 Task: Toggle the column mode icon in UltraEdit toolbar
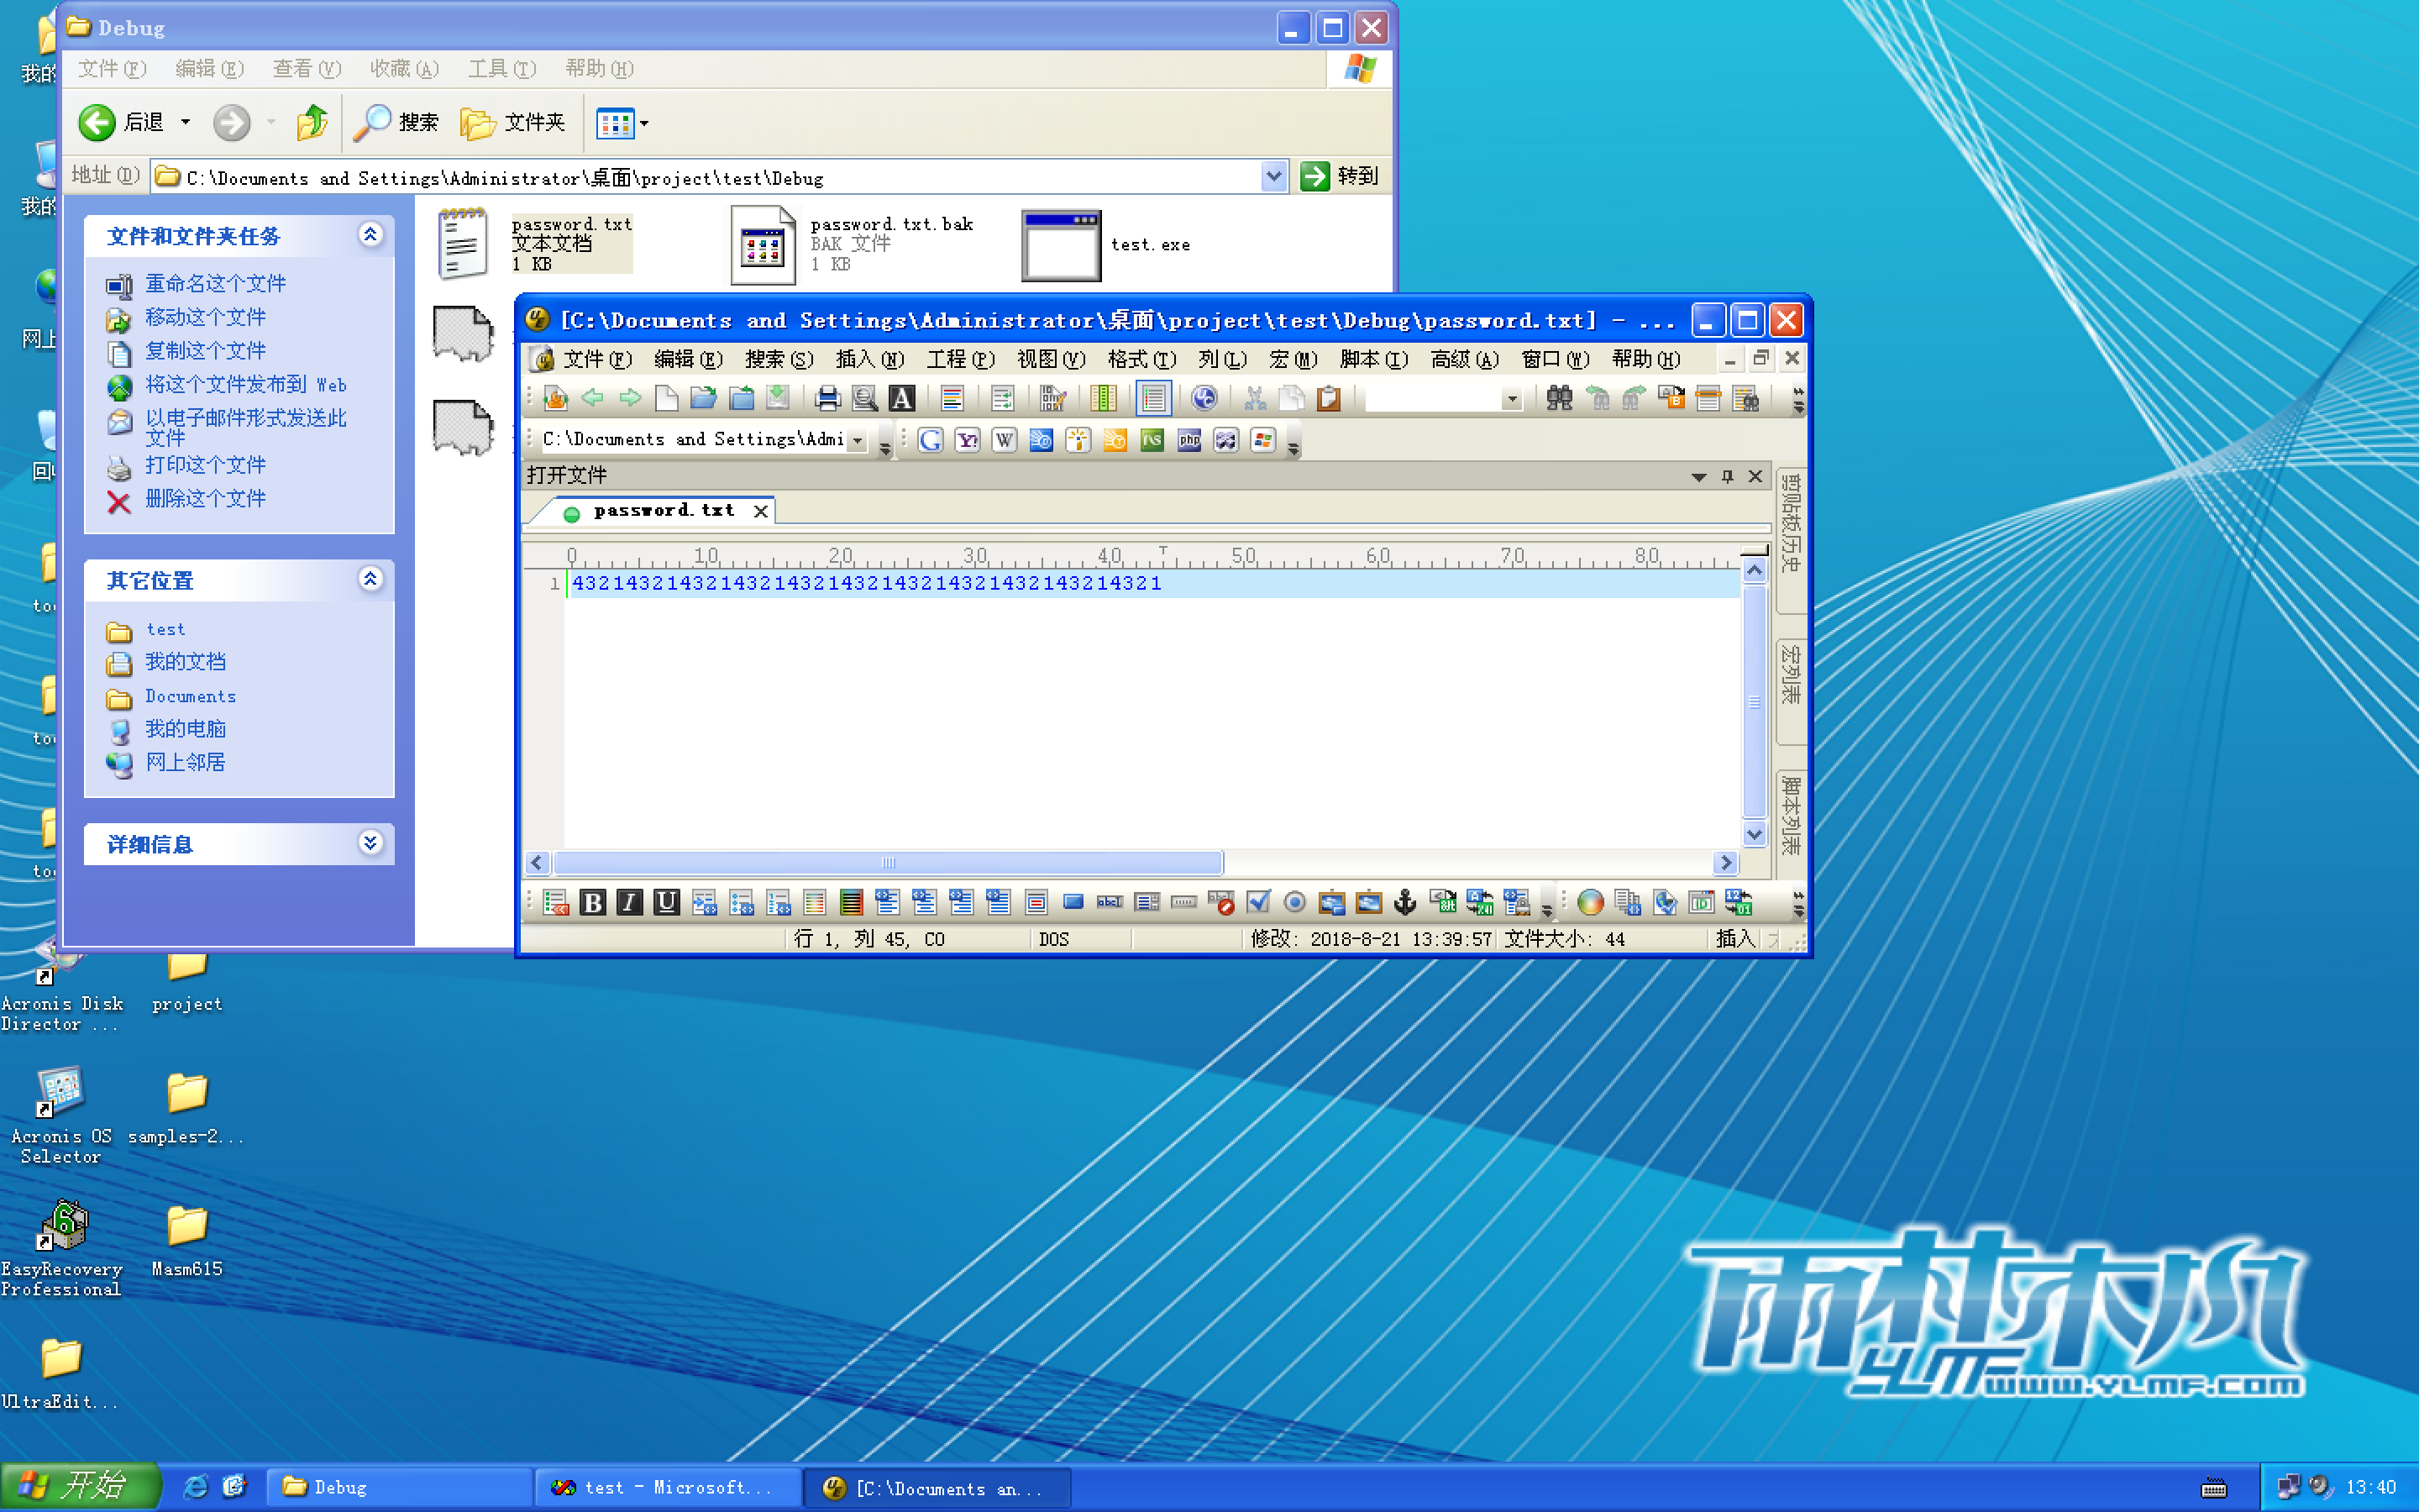1104,399
